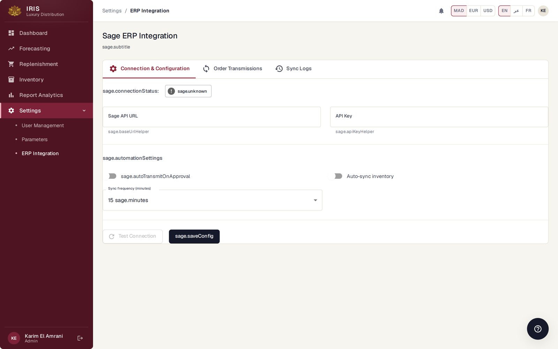
Task: Click the Dashboard grid icon
Action: click(11, 33)
